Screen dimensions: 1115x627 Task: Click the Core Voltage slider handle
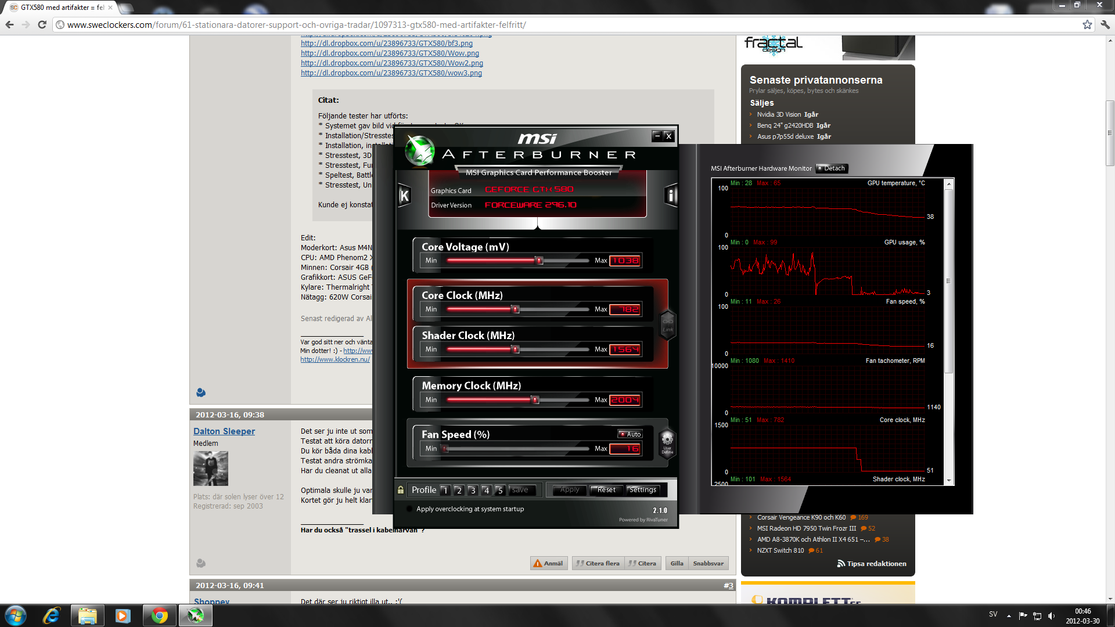[x=539, y=261]
